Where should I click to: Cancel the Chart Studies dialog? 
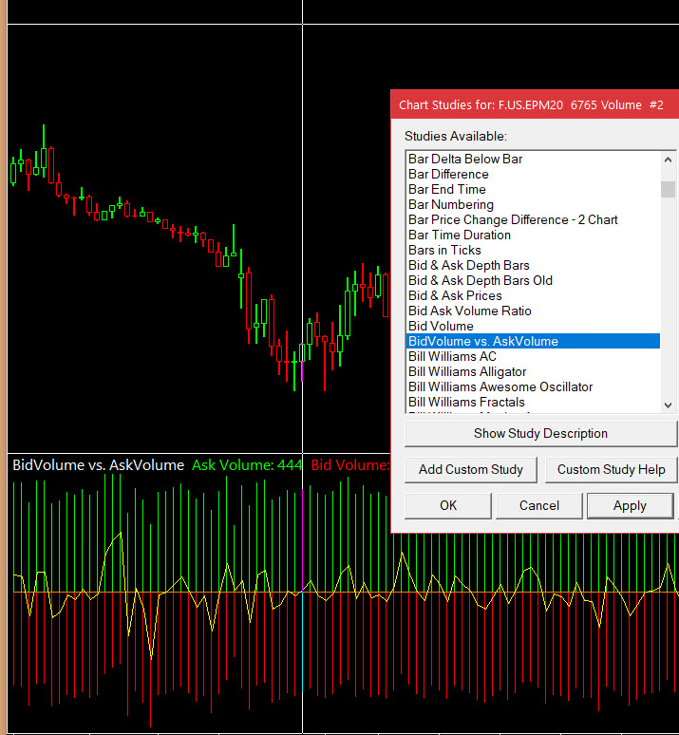pos(538,505)
